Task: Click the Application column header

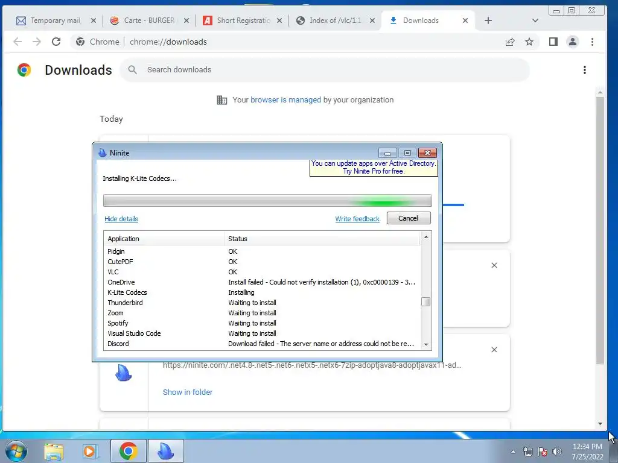Action: 164,239
